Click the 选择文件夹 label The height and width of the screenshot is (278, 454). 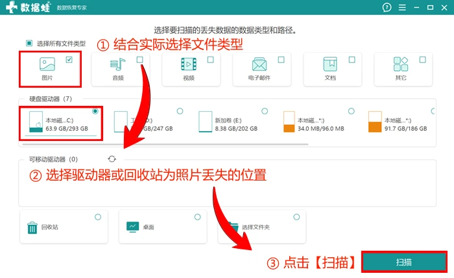click(256, 227)
